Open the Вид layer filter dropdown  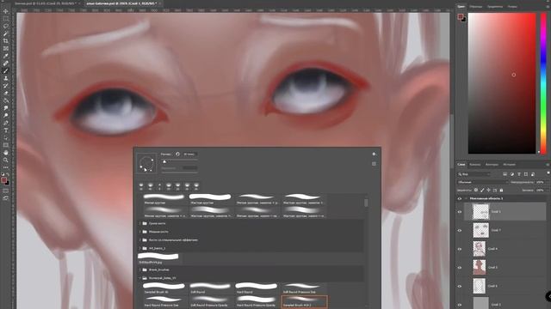474,174
